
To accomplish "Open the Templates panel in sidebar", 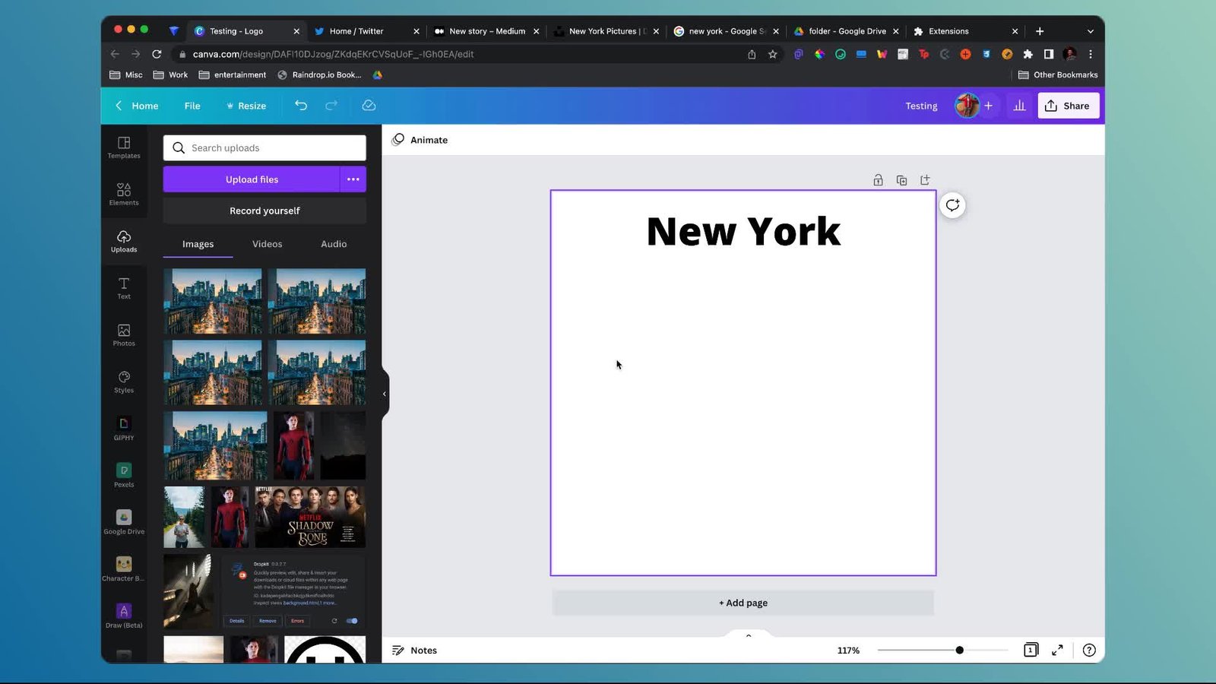I will click(124, 147).
